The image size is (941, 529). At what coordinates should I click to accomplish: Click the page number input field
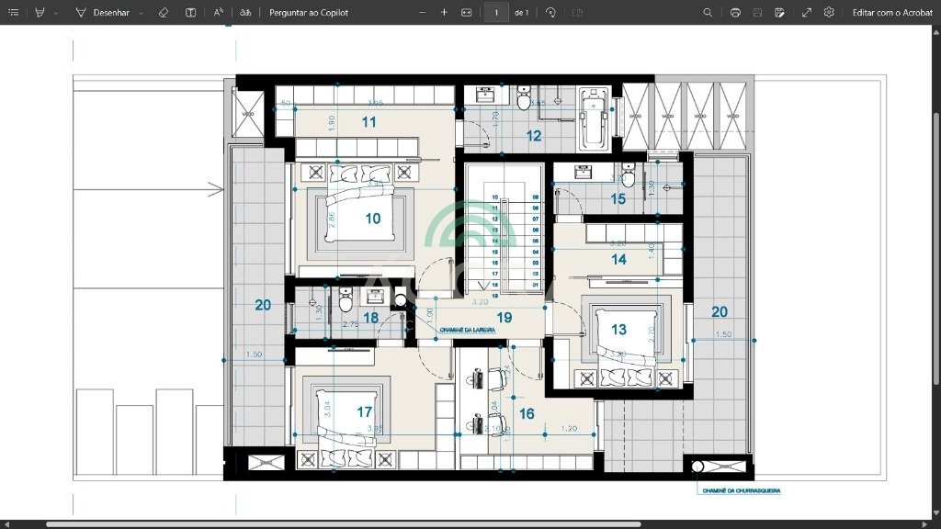pos(496,13)
